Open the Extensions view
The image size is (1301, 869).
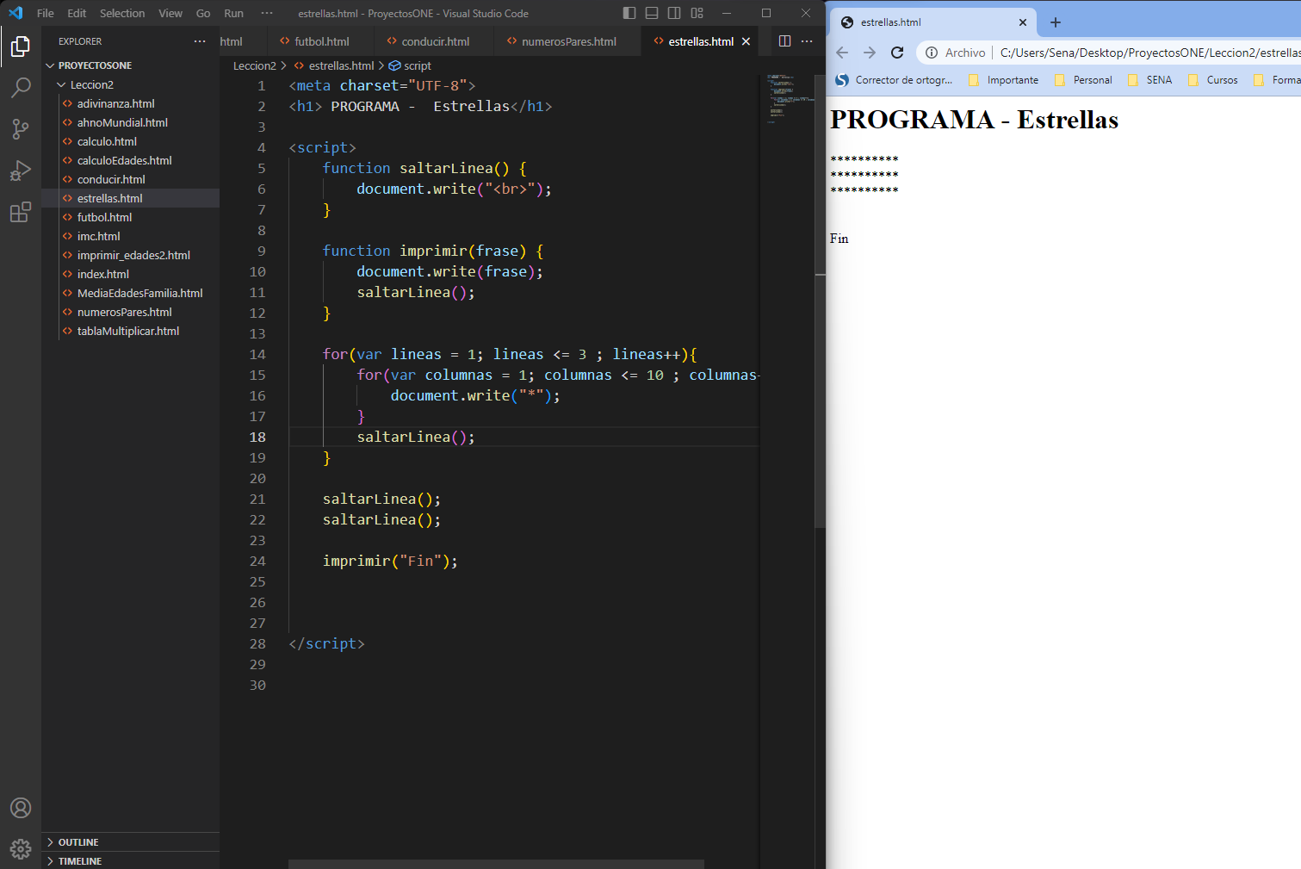pyautogui.click(x=21, y=212)
